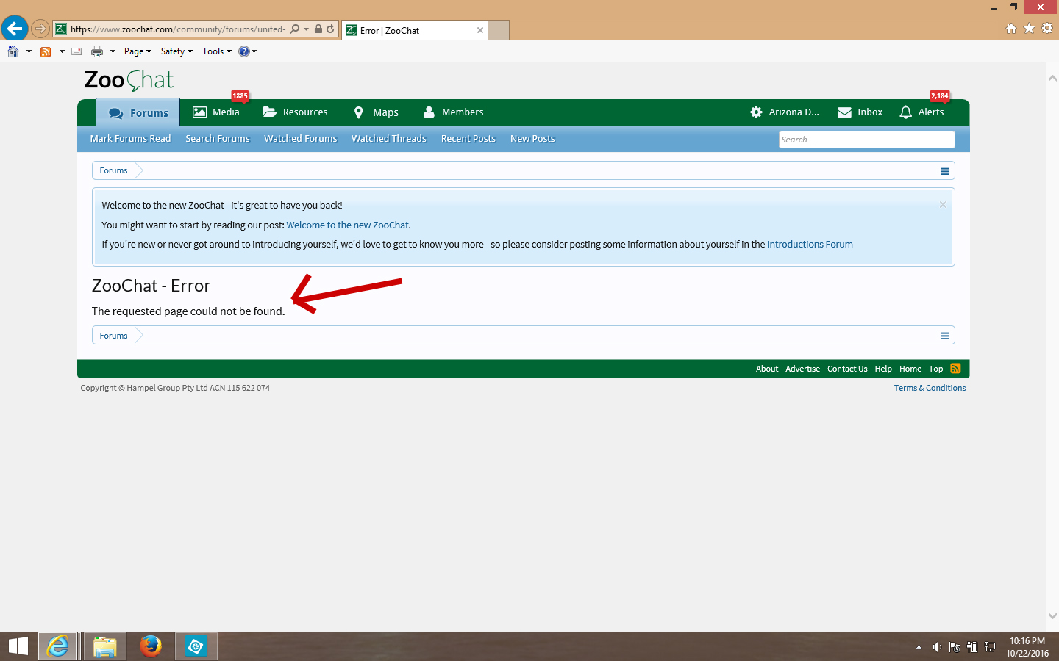The width and height of the screenshot is (1059, 661).
Task: Follow the Introductions Forum link
Action: [x=809, y=245]
